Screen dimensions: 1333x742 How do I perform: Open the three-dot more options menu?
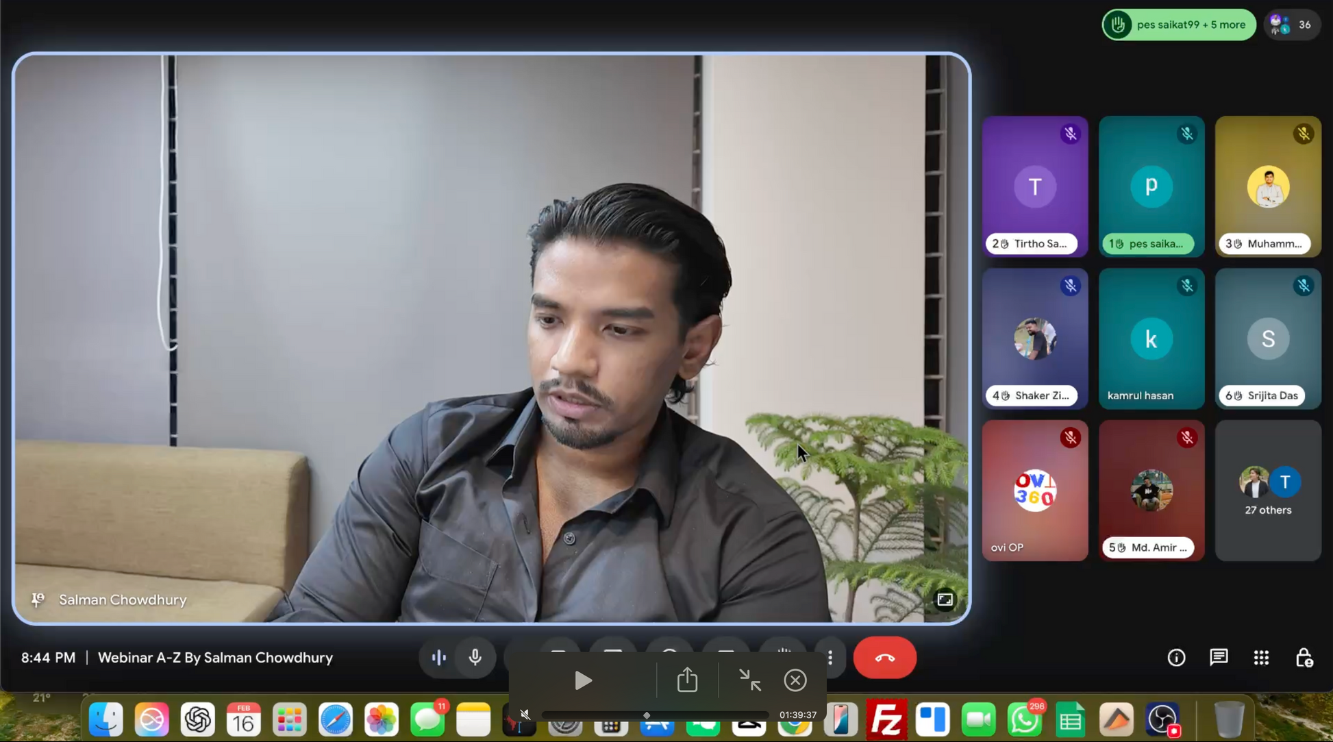click(830, 658)
